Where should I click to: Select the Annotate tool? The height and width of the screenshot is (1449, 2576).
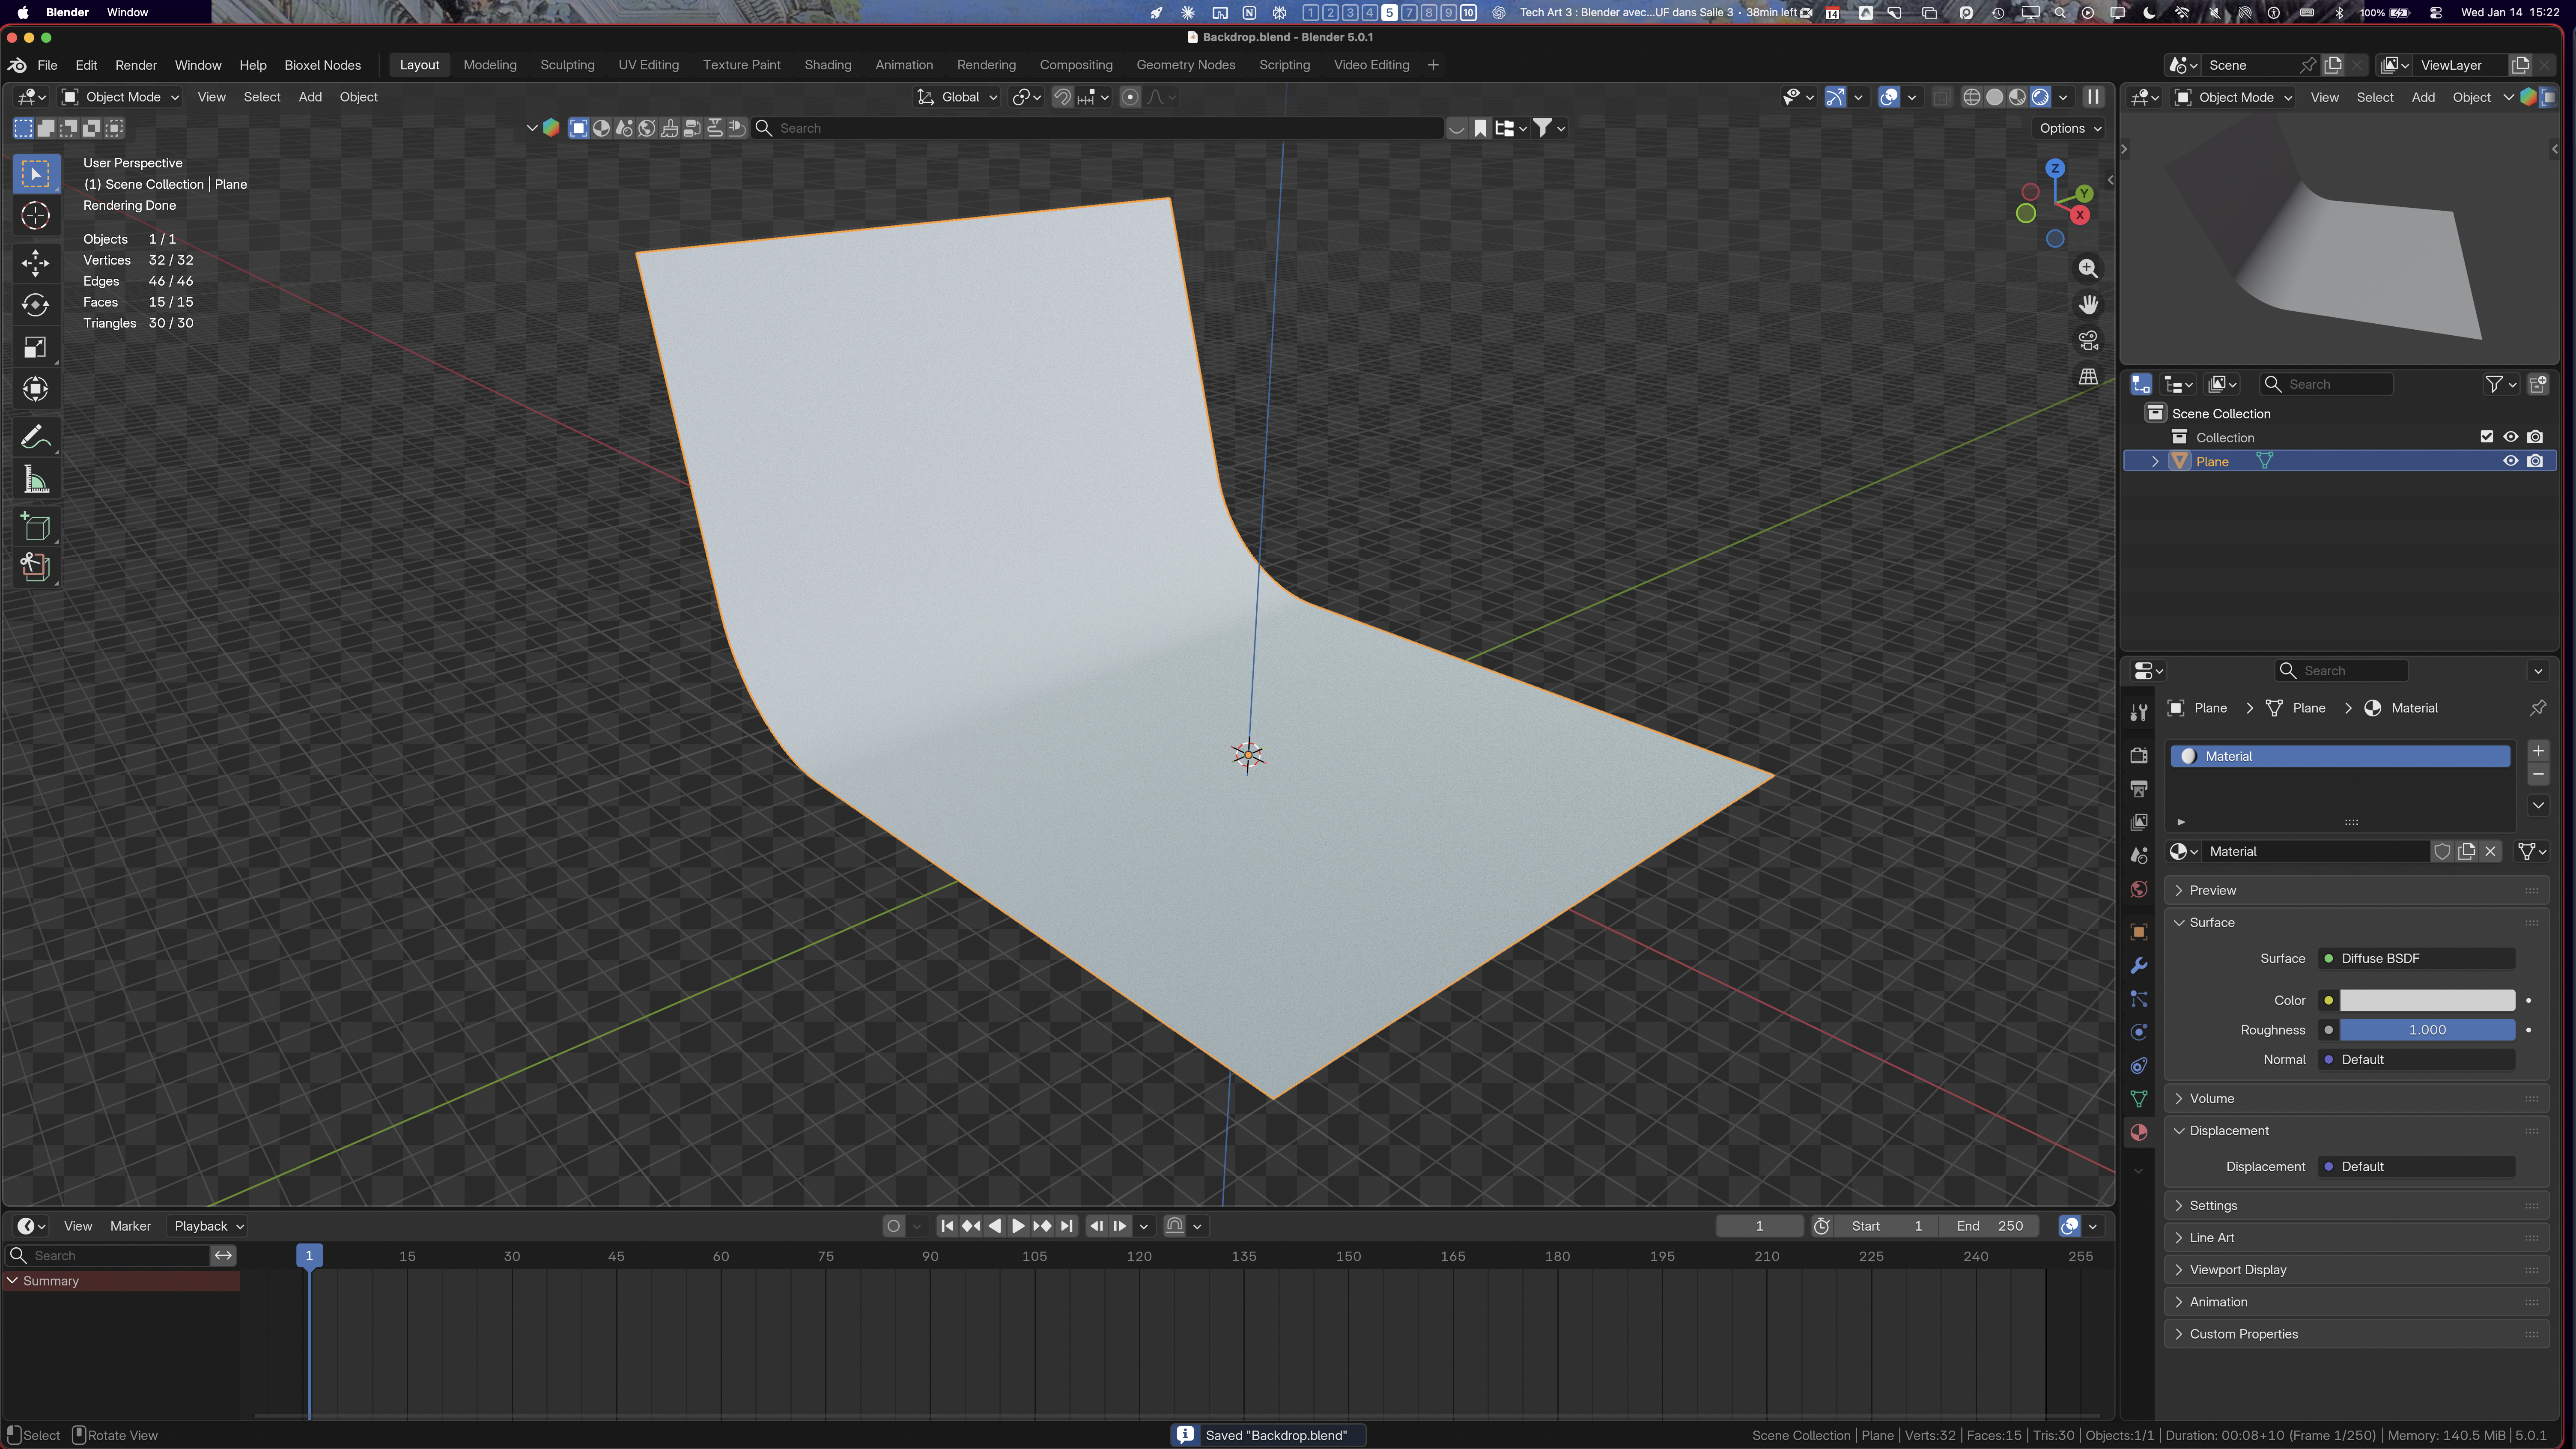click(36, 437)
